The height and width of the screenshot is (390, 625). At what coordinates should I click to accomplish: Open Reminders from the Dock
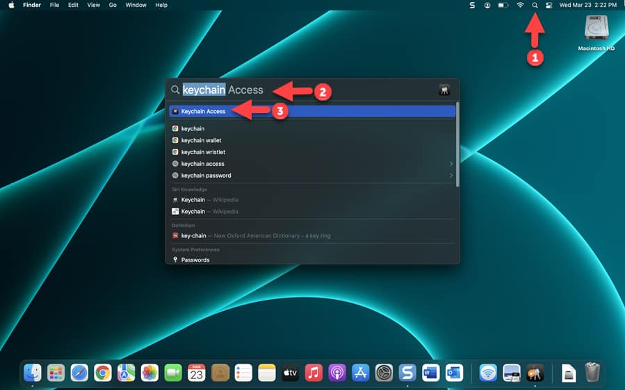click(243, 373)
